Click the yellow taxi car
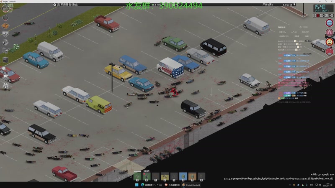 pos(119,73)
